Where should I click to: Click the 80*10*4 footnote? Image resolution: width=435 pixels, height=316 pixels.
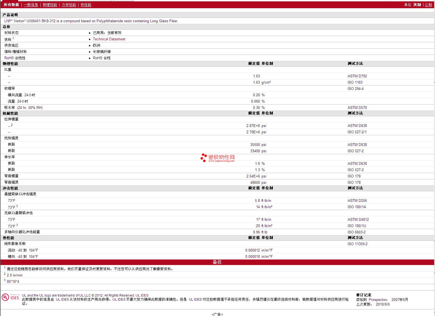pyautogui.click(x=13, y=281)
